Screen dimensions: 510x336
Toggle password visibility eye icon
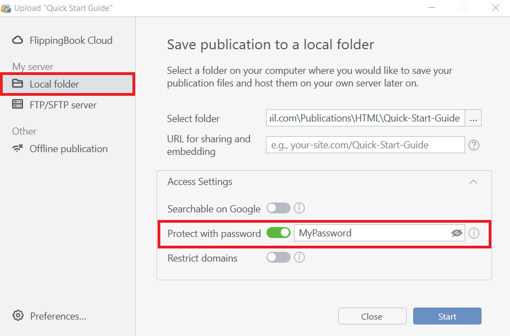point(457,233)
